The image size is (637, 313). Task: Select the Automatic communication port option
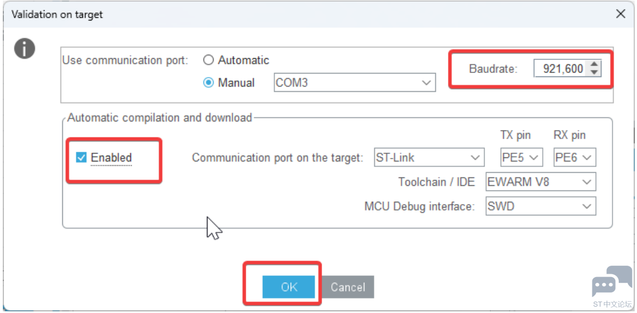tap(209, 60)
